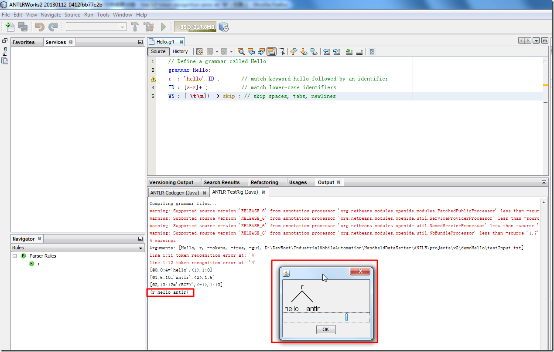
Task: Toggle the Highlight Search editor button
Action: pyautogui.click(x=271, y=51)
